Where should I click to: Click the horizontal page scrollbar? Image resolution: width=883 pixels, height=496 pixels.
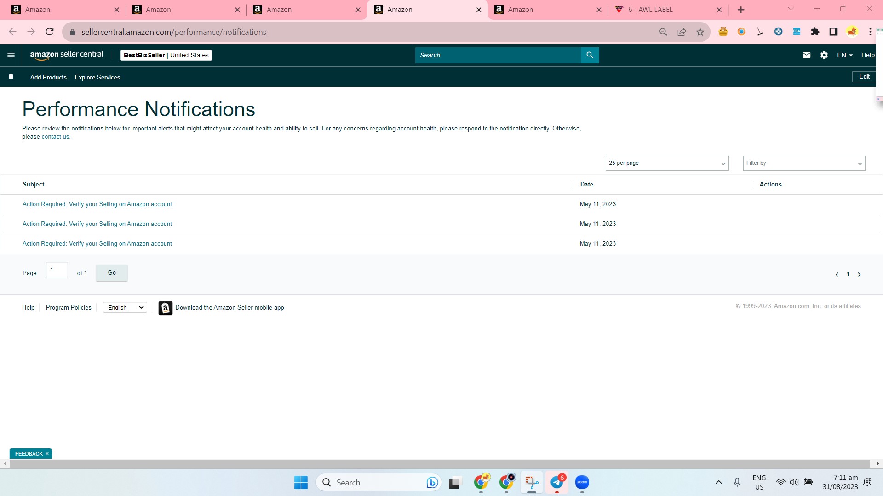tap(440, 464)
